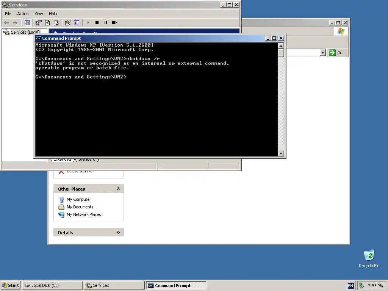Click the Help icon in Services toolbar
The width and height of the screenshot is (388, 291).
point(67,23)
